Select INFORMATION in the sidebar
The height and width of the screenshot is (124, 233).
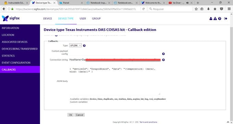coord(20,28)
